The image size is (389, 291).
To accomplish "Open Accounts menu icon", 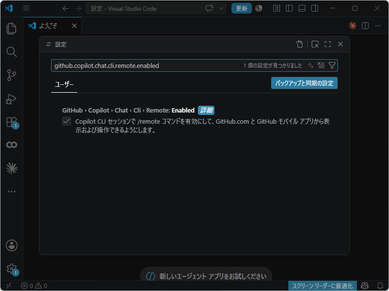I will (x=11, y=245).
